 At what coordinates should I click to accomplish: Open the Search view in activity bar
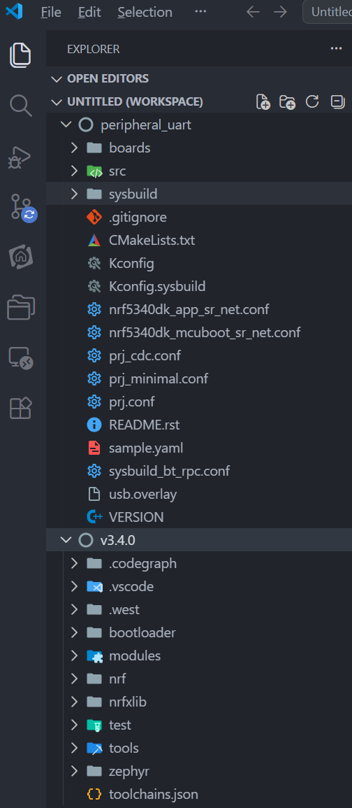21,105
